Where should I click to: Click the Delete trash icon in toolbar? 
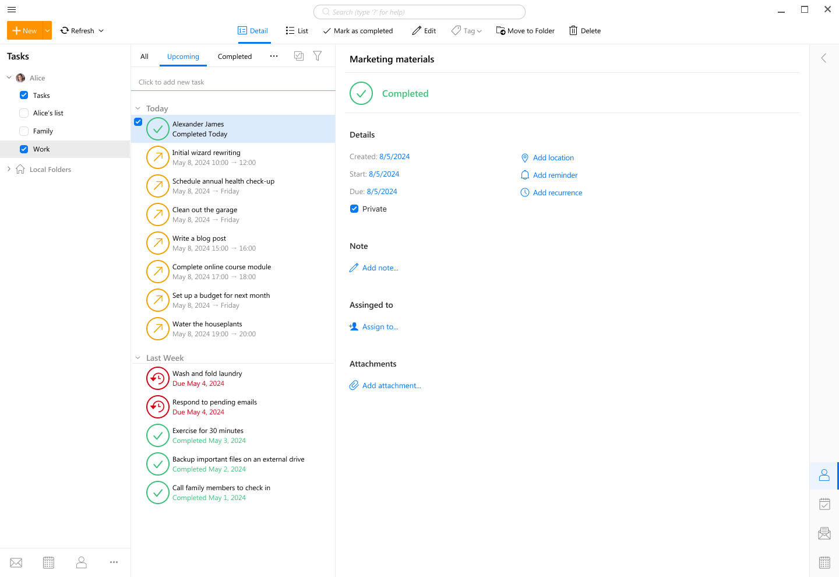573,31
